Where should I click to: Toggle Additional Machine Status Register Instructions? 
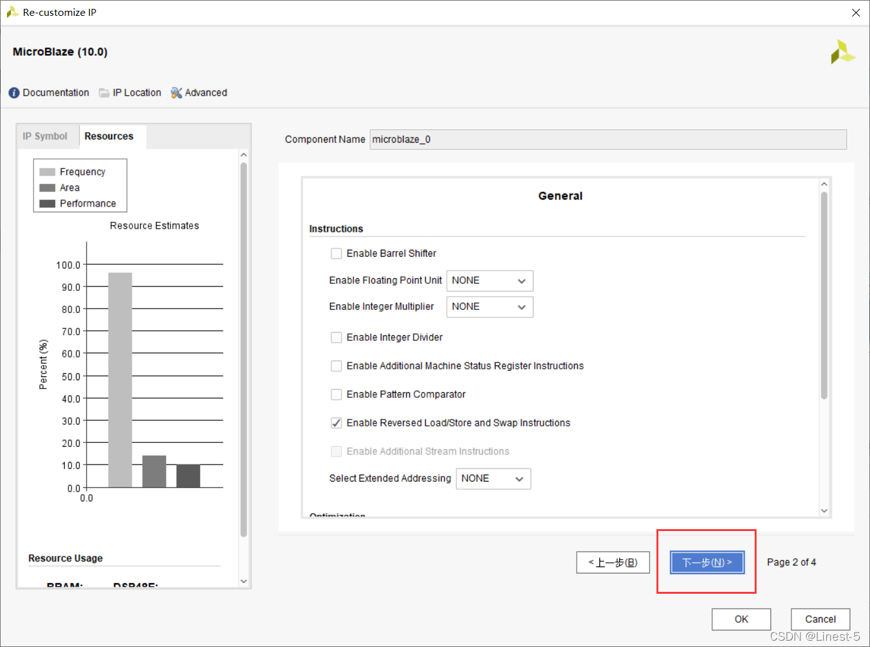point(336,366)
